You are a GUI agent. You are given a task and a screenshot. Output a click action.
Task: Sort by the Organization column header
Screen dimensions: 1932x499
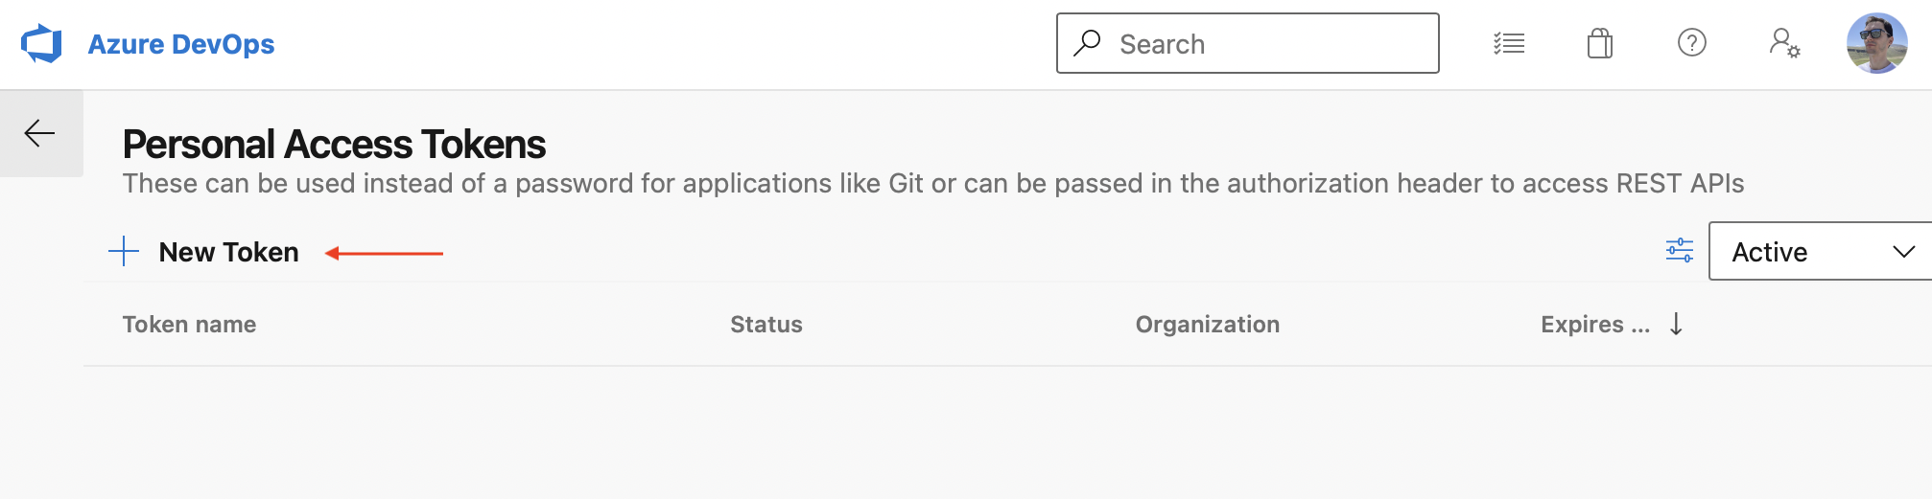click(x=1207, y=325)
